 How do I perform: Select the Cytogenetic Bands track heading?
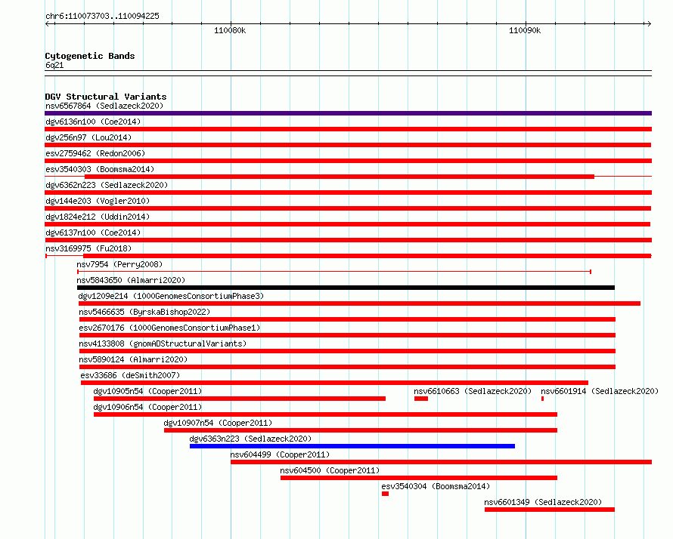point(90,56)
